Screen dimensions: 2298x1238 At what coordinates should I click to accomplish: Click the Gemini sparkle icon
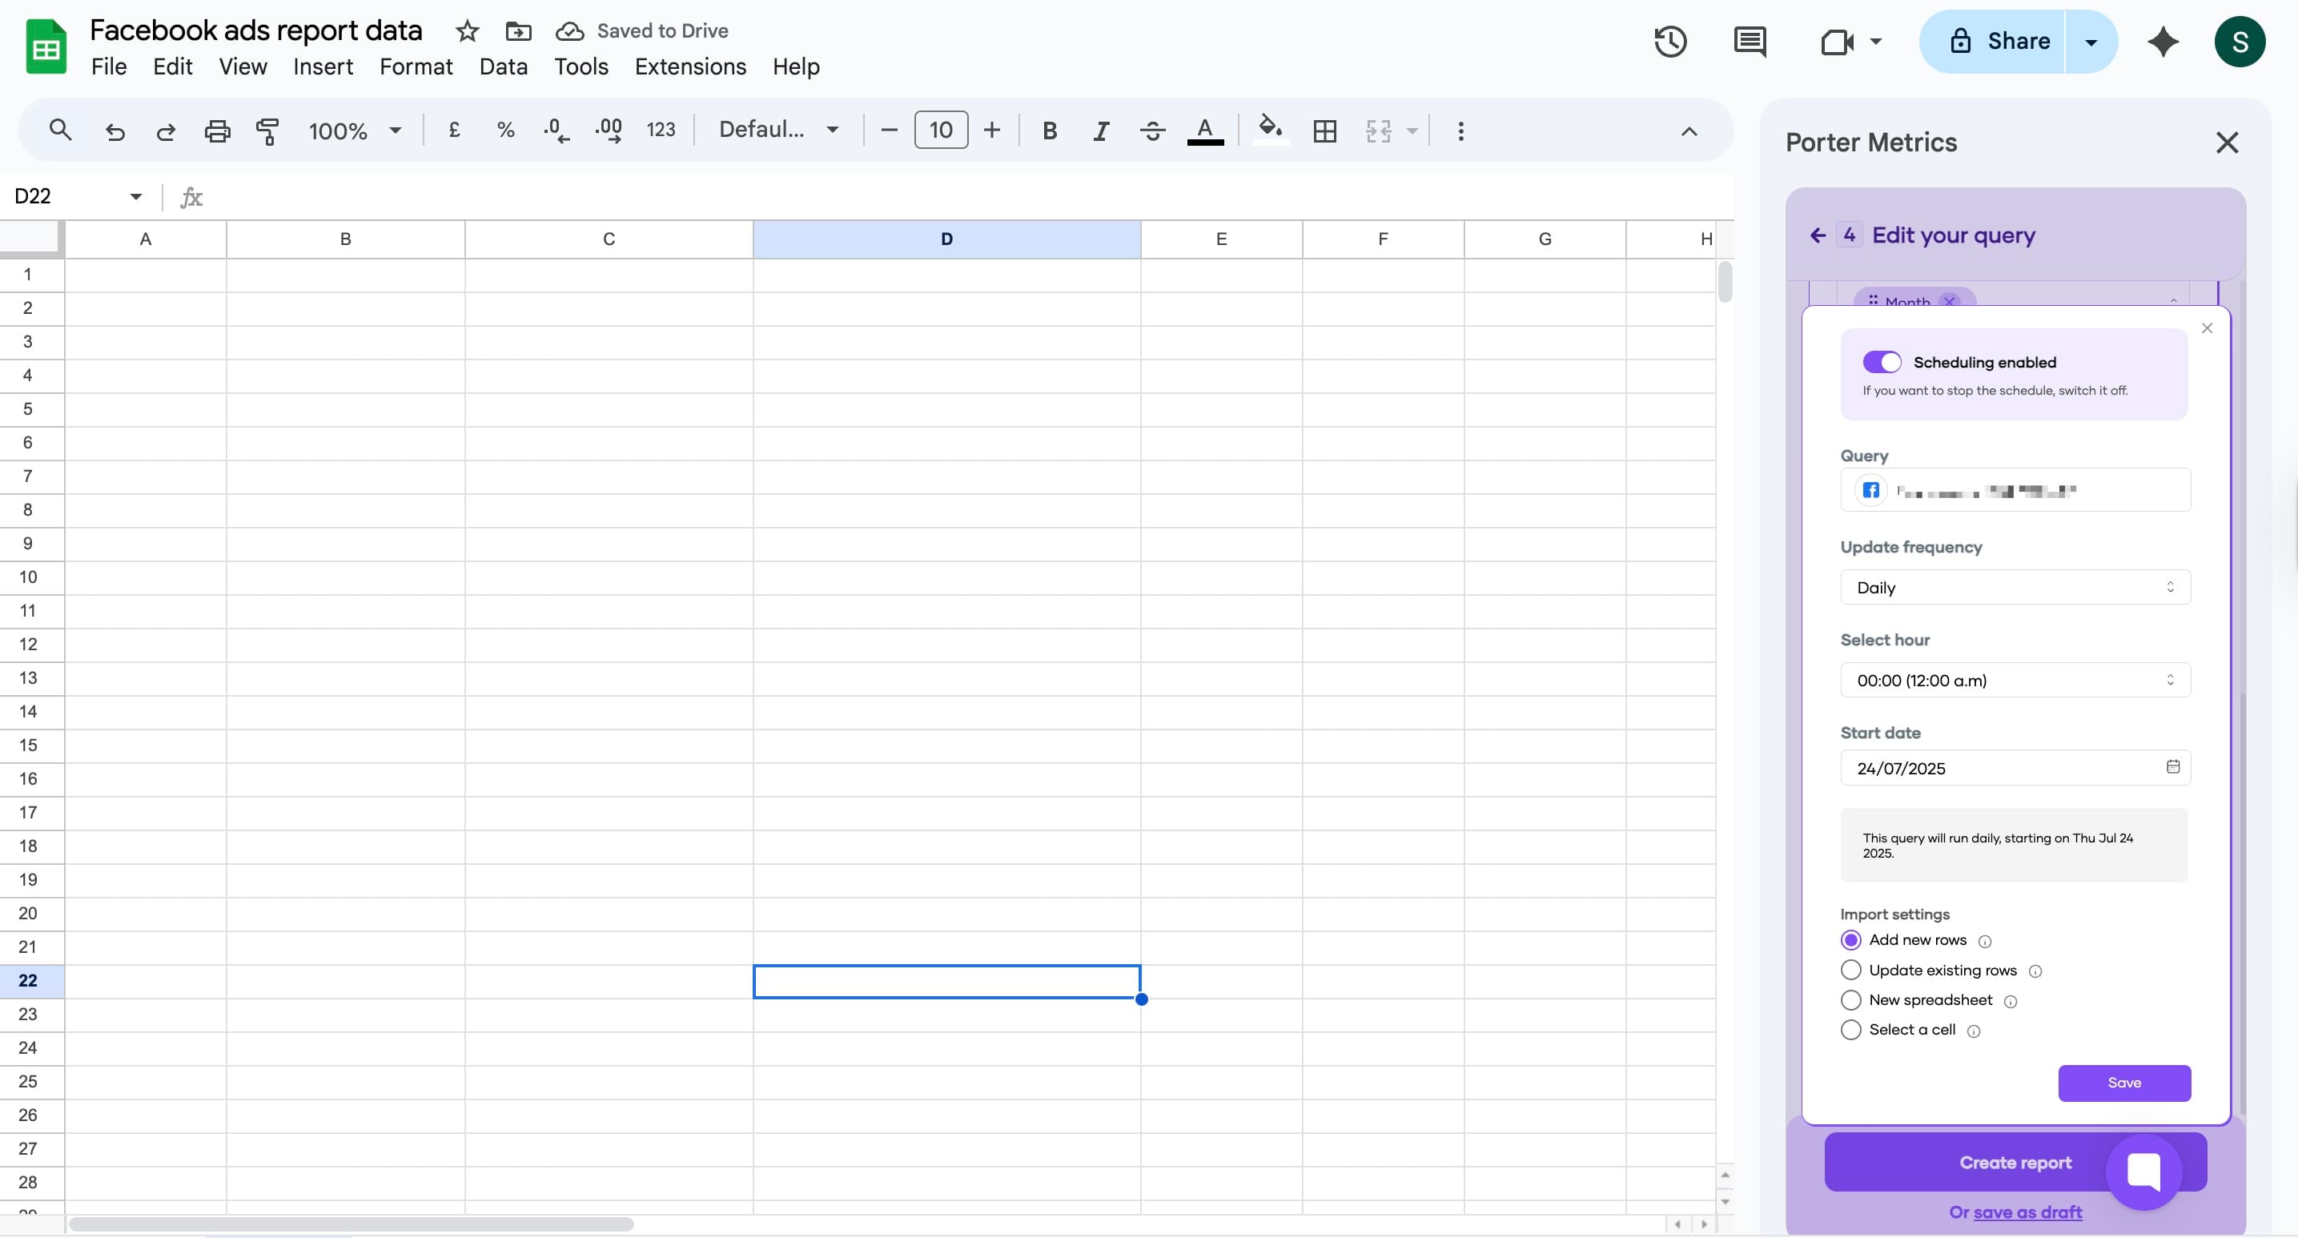tap(2163, 42)
